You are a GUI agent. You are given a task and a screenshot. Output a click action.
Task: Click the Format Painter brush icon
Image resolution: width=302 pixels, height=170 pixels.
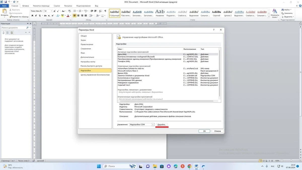click(11, 17)
